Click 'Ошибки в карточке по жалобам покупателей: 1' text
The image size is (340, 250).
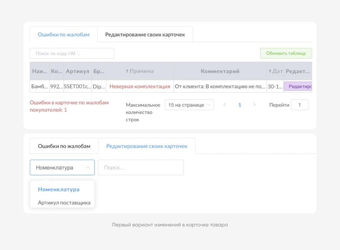pyautogui.click(x=69, y=106)
